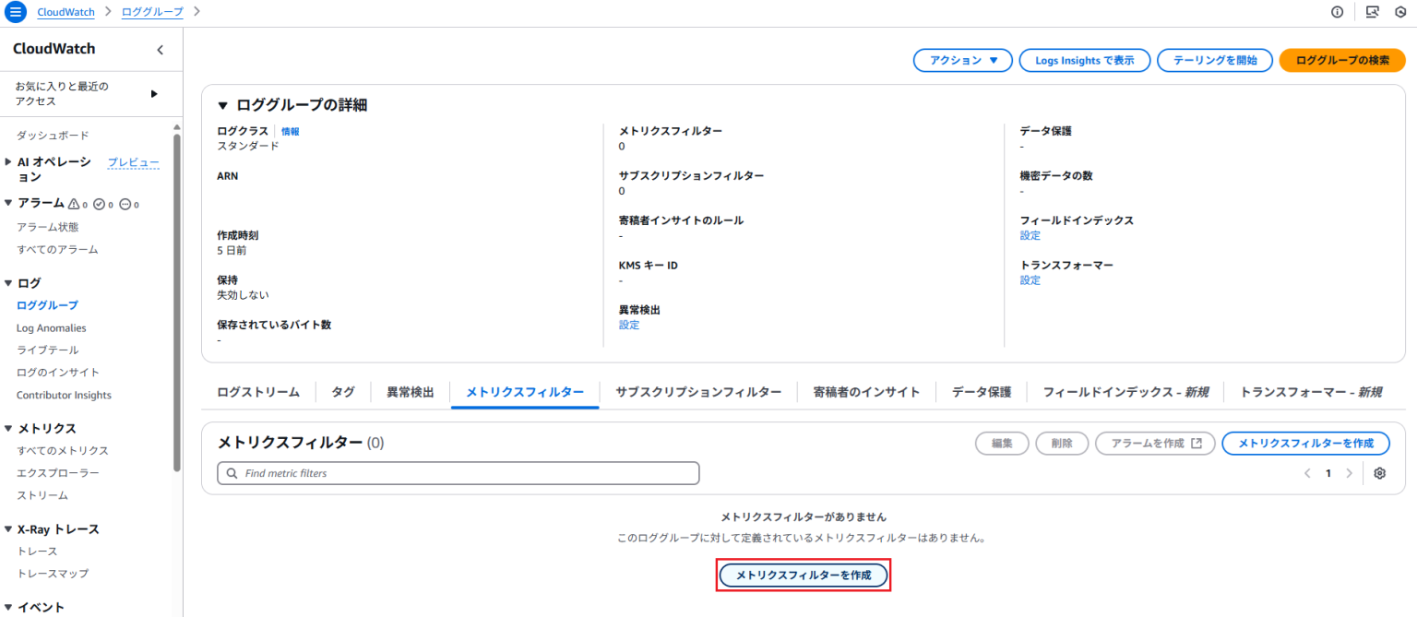The image size is (1417, 617).
Task: Open the アクション dropdown menu
Action: coord(962,59)
